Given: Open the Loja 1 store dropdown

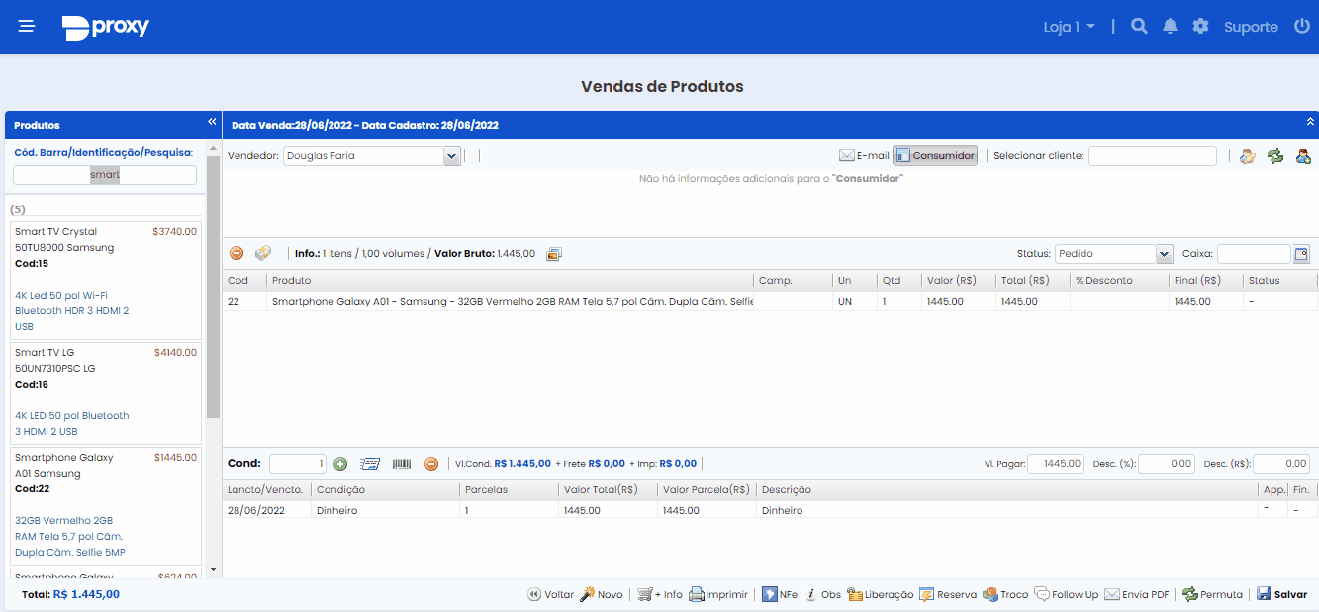Looking at the screenshot, I should point(1069,27).
